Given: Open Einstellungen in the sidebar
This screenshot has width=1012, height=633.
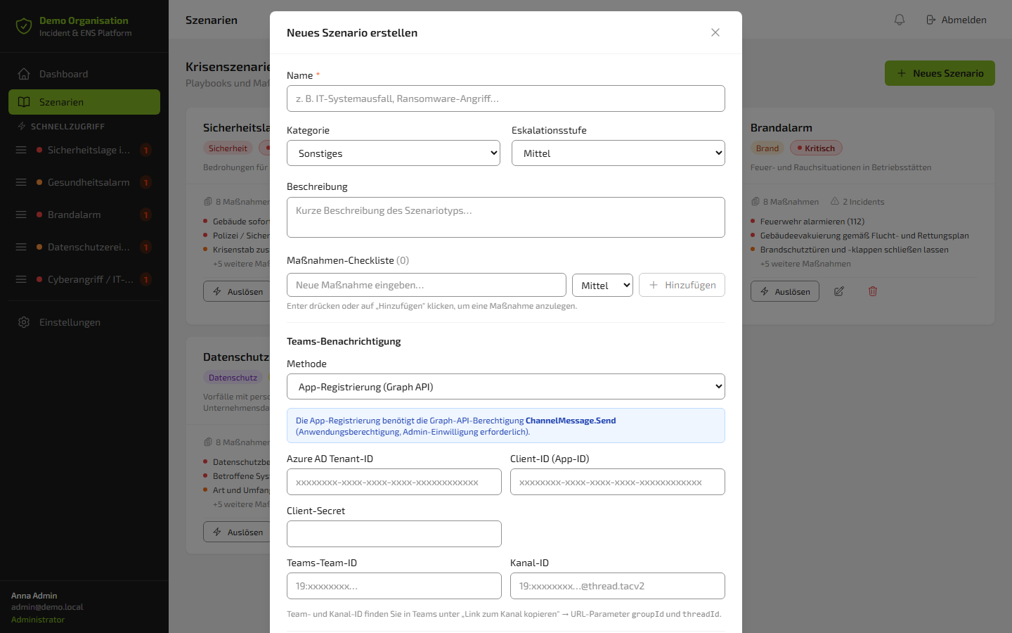Looking at the screenshot, I should click(x=84, y=322).
